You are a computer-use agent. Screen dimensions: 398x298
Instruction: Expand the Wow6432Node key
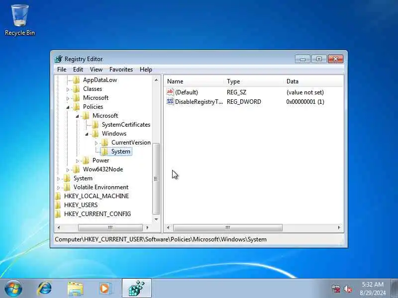pyautogui.click(x=68, y=170)
